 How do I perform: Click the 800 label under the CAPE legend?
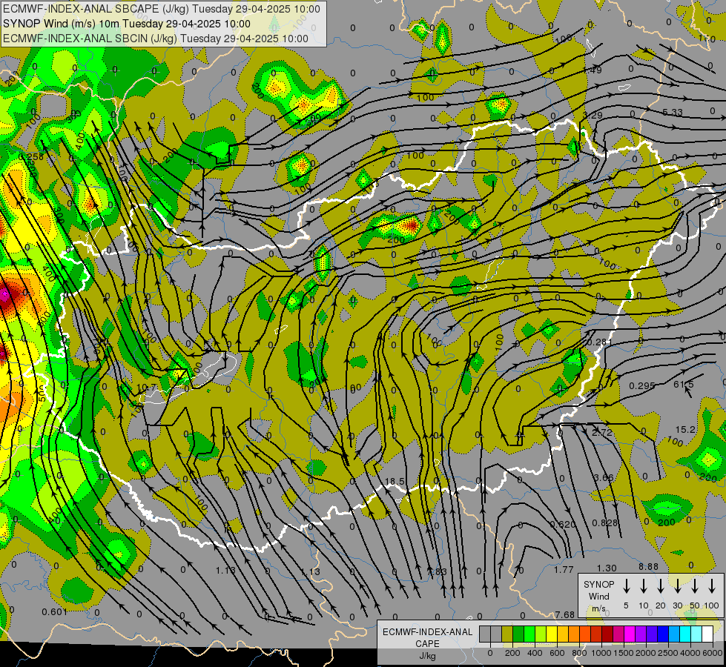point(579,653)
